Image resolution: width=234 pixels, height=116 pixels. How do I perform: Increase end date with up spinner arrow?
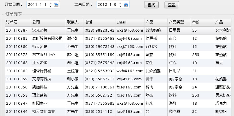pos(120,3)
